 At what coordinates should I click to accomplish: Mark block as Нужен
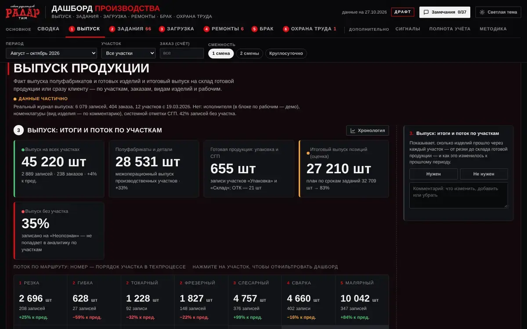tap(433, 174)
